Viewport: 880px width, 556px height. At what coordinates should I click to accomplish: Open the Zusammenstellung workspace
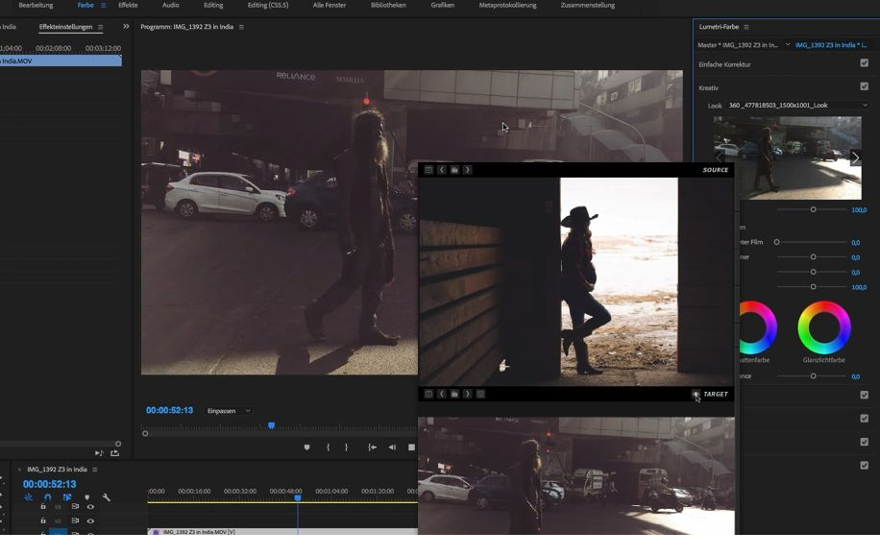[x=588, y=5]
